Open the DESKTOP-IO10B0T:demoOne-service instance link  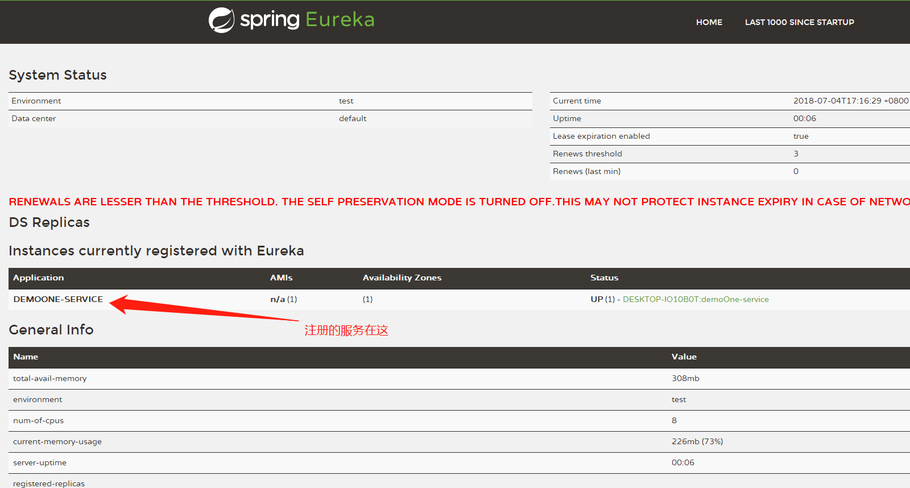tap(696, 299)
